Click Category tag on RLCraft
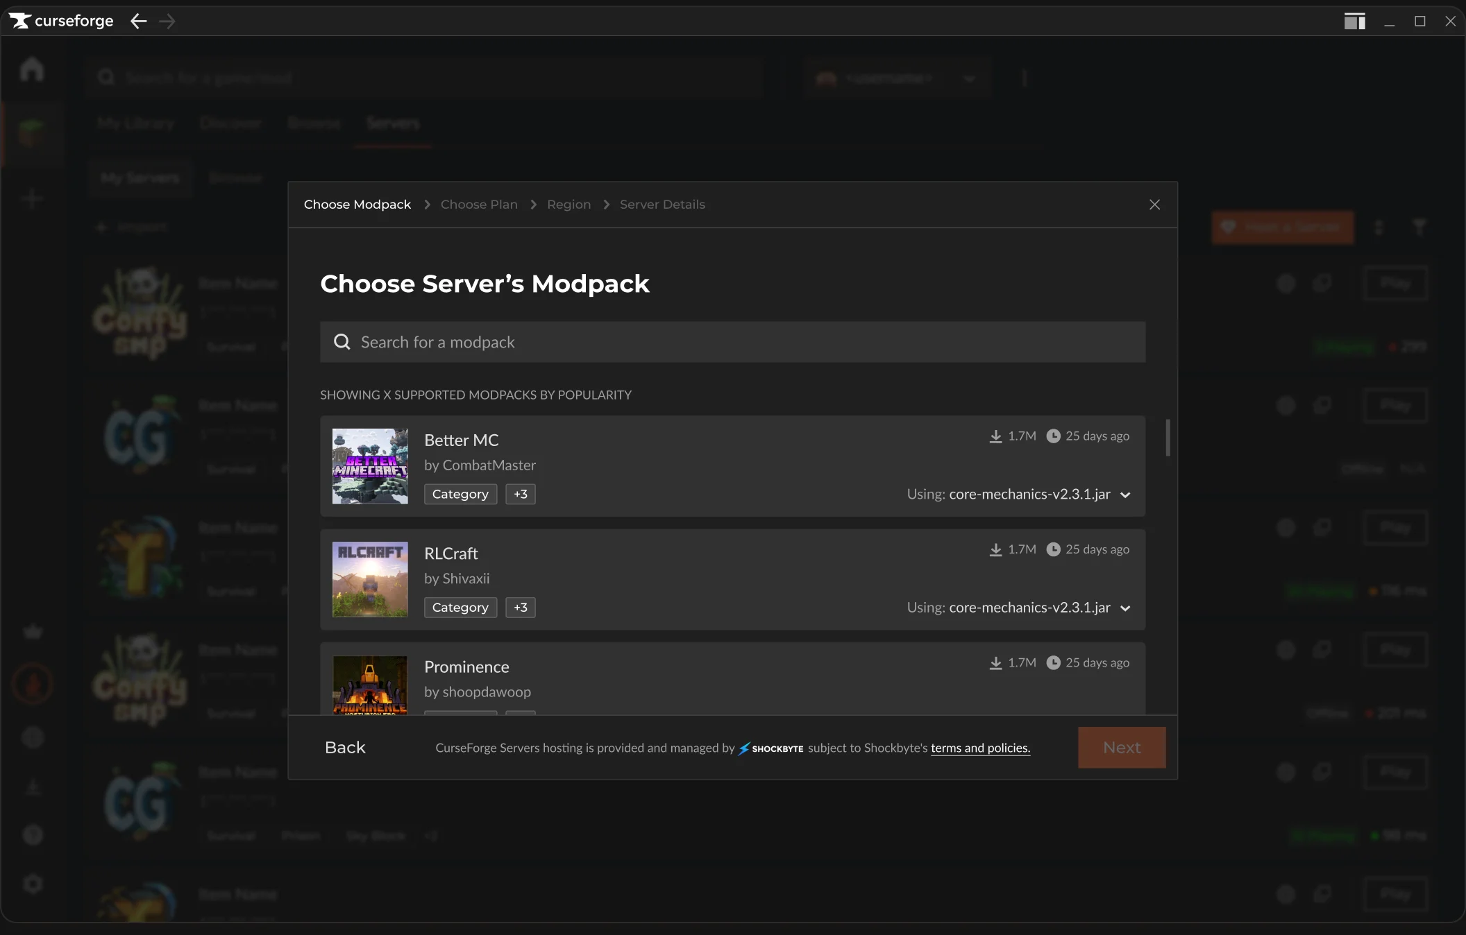1466x935 pixels. tap(460, 607)
